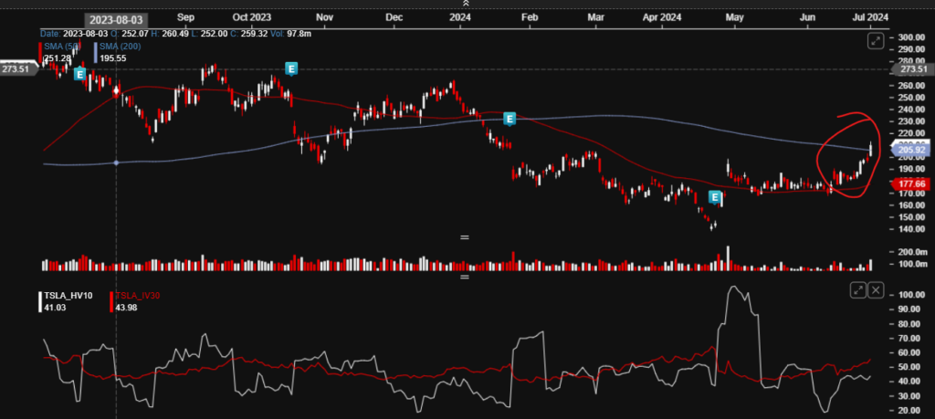Click the Apr 2024 time axis label
The image size is (935, 419).
[662, 18]
